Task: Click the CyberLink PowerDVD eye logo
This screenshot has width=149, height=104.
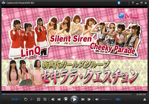Action: coord(3,3)
